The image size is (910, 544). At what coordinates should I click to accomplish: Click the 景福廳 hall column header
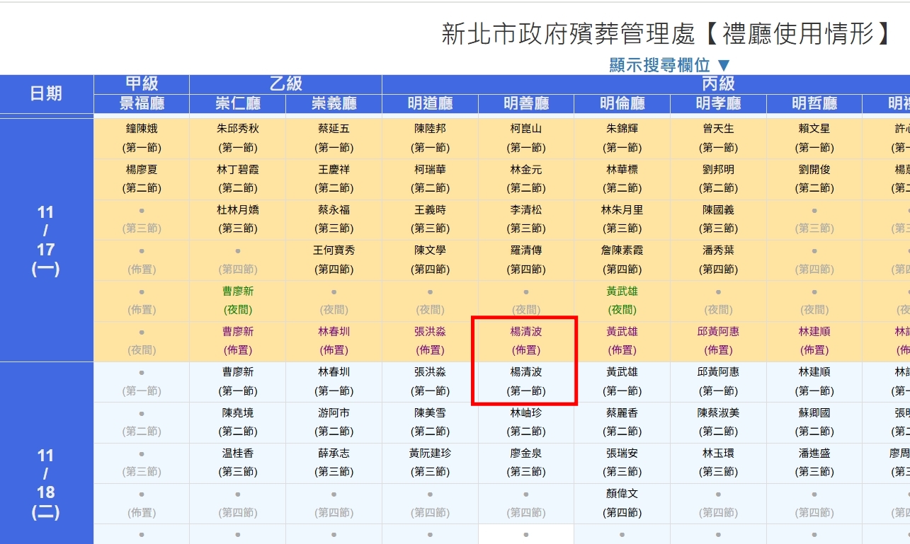pyautogui.click(x=142, y=103)
